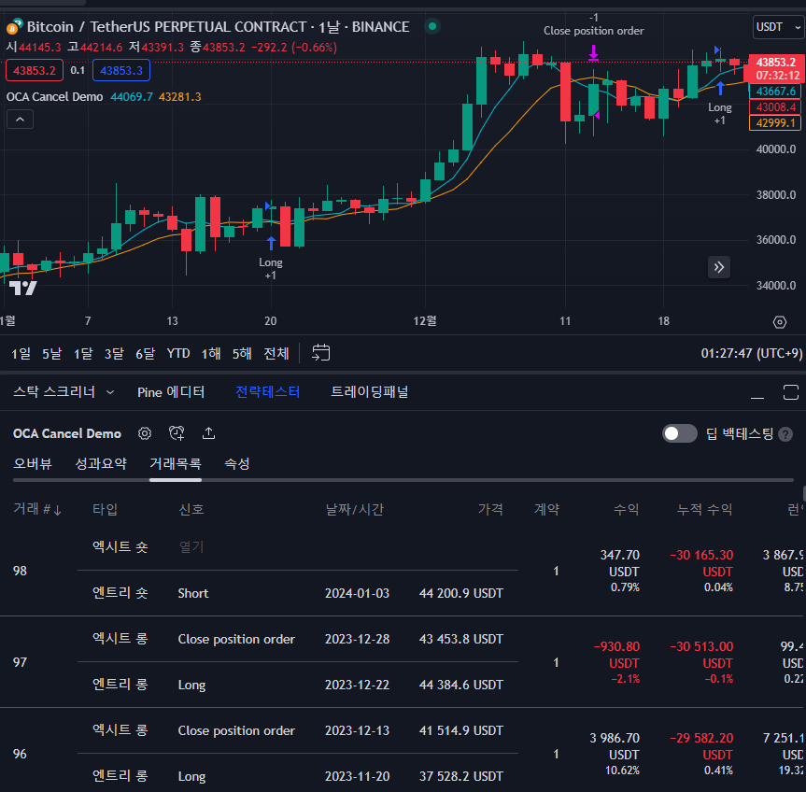This screenshot has height=792, width=806.
Task: Click the 44 384.6 USDT entry price
Action: coord(461,685)
